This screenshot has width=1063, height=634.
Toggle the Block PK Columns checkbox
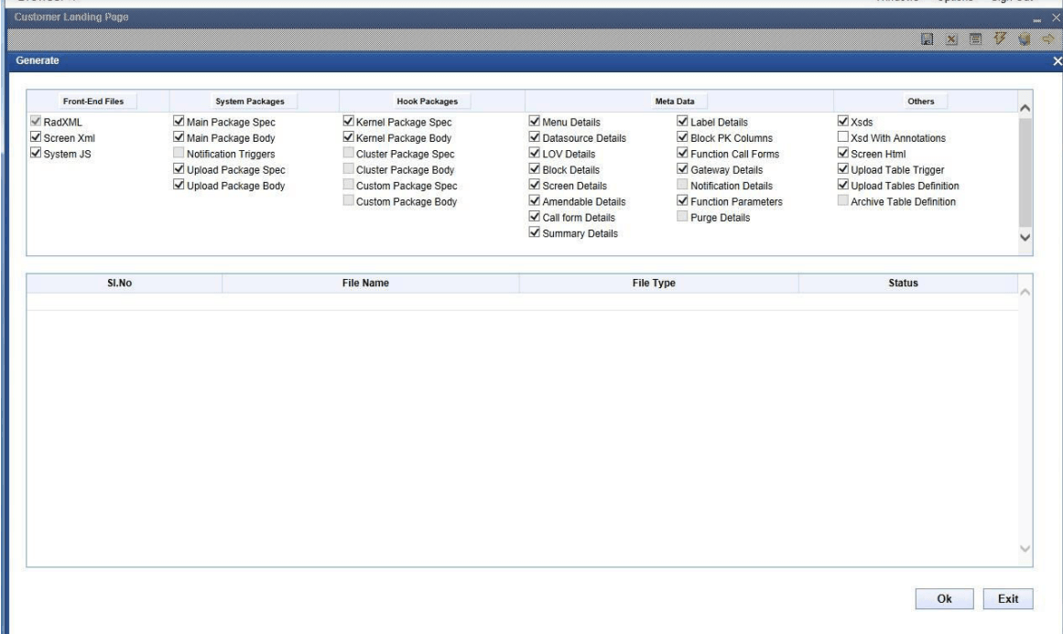click(x=683, y=137)
